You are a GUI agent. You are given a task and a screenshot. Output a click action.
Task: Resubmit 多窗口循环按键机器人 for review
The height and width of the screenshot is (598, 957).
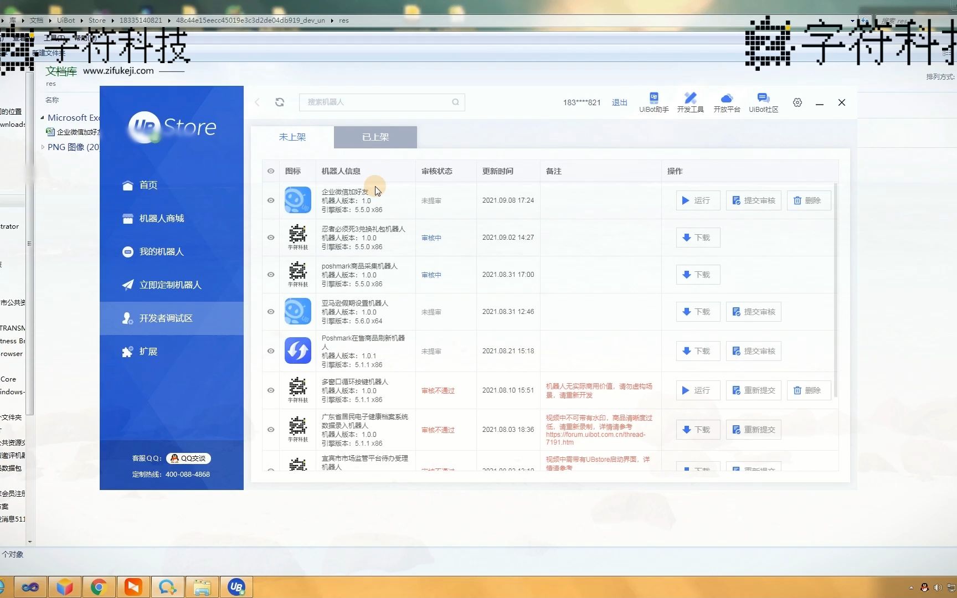click(x=753, y=390)
